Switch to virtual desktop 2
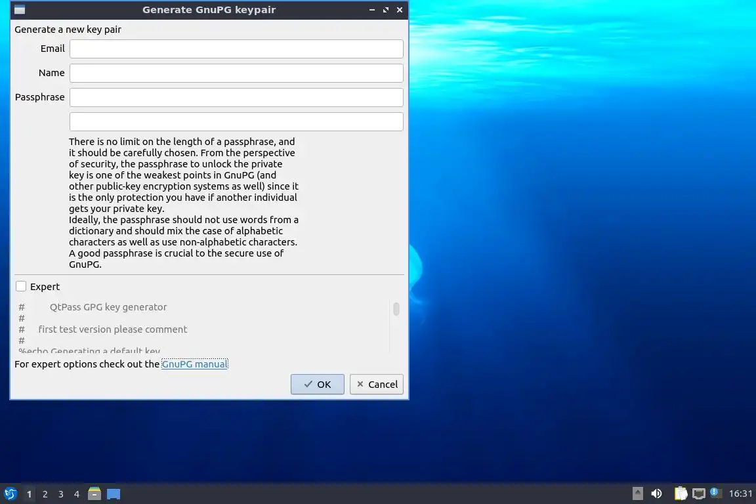This screenshot has width=756, height=504. click(45, 494)
